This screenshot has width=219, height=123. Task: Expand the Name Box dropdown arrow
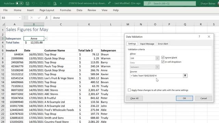(x=20, y=18)
